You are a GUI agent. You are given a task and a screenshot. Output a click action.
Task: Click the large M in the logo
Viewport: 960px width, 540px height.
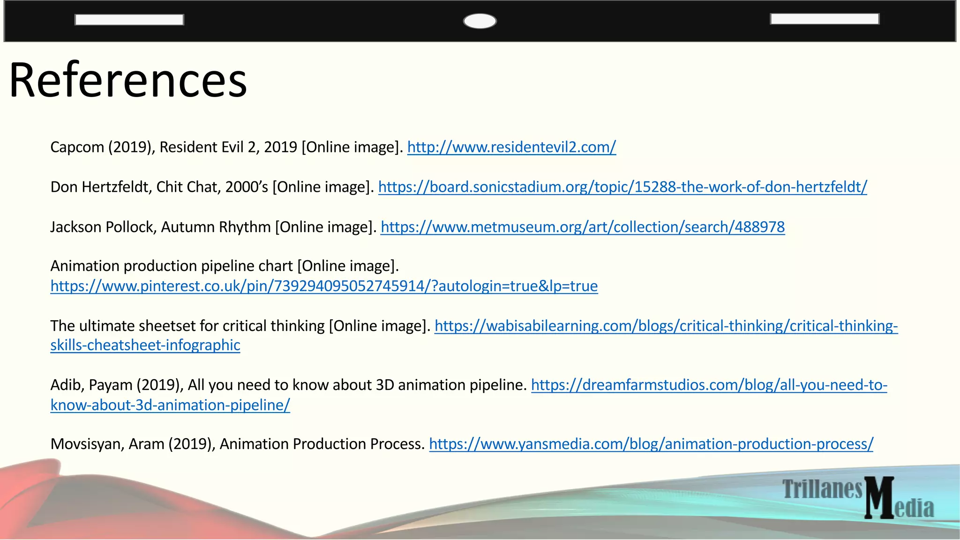[x=879, y=498]
